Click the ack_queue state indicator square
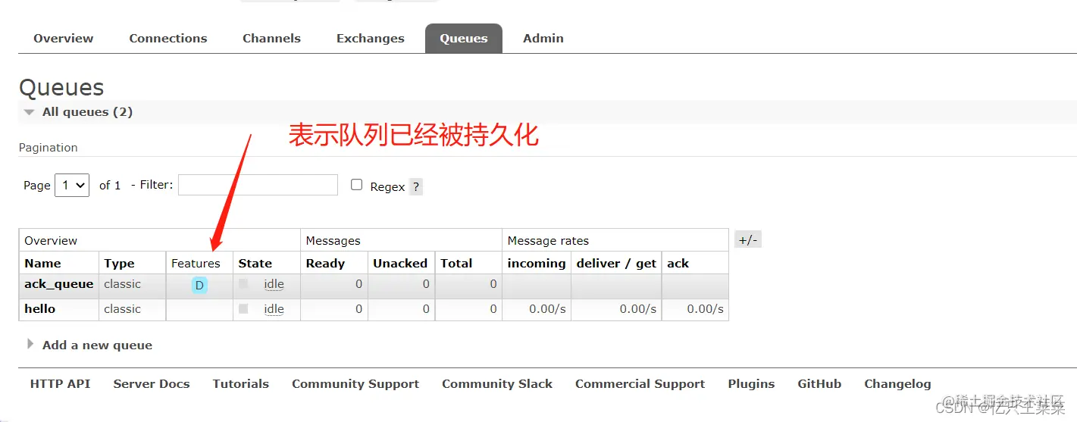 pyautogui.click(x=243, y=284)
